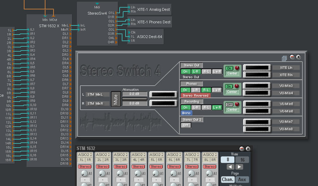
Task: Click the A1 aux knob on channel 2L 2R
Action: (x=102, y=173)
